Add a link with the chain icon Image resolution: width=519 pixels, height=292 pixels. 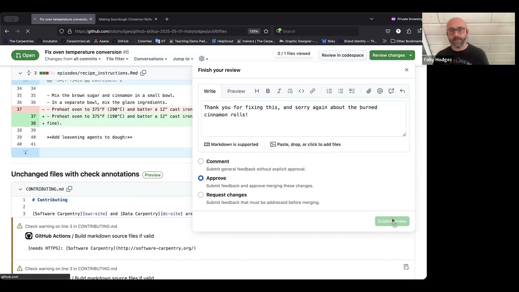pos(313,91)
